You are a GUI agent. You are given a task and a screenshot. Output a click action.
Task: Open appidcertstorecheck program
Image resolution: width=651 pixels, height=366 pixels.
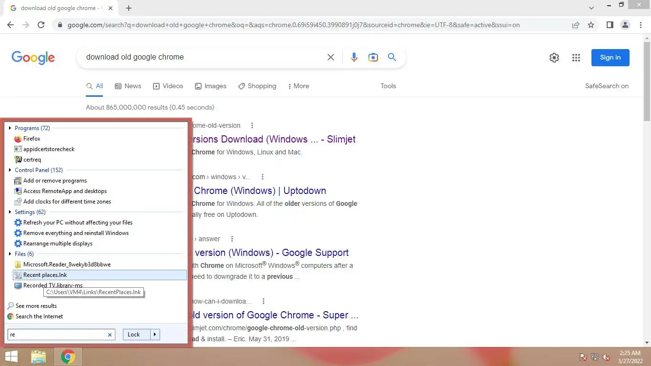pos(44,149)
